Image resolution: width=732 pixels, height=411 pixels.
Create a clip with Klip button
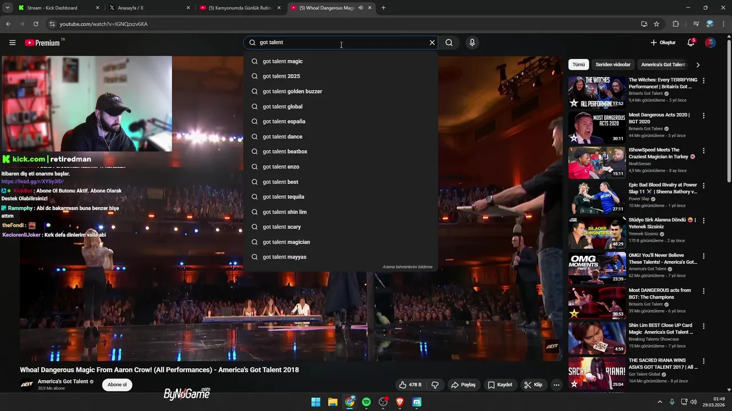click(x=533, y=385)
